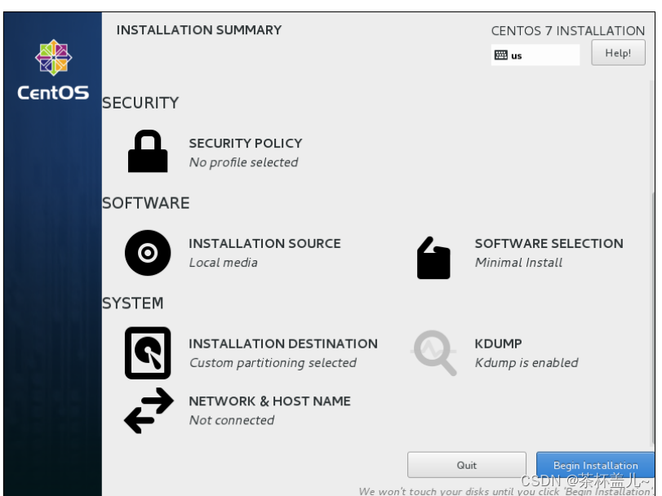Click 'Not connected' status text
This screenshot has width=662, height=496.
point(232,420)
